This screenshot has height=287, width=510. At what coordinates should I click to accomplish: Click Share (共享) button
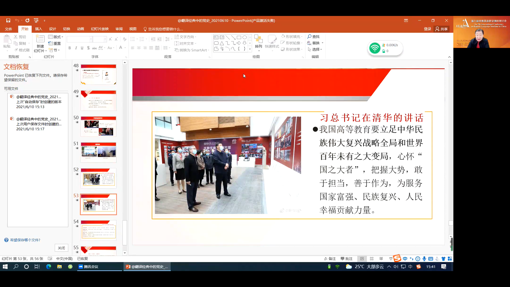coord(441,29)
